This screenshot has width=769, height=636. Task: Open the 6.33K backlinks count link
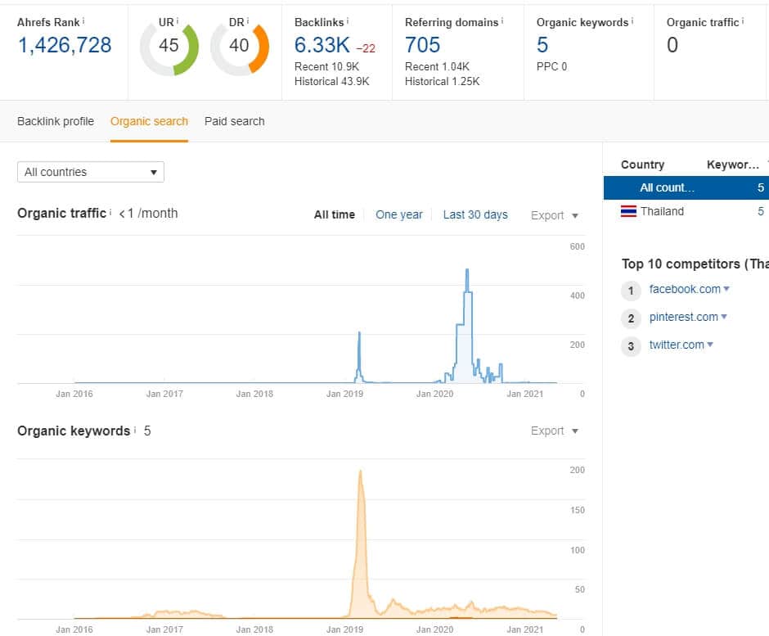coord(322,45)
